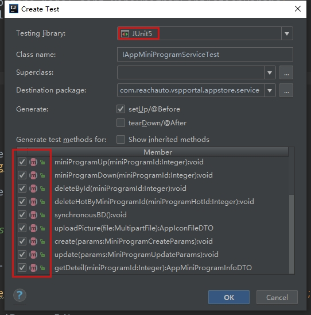Select deleteHotByMiniProgramId row text
Viewport: 311px width, 315px height.
tap(154, 202)
